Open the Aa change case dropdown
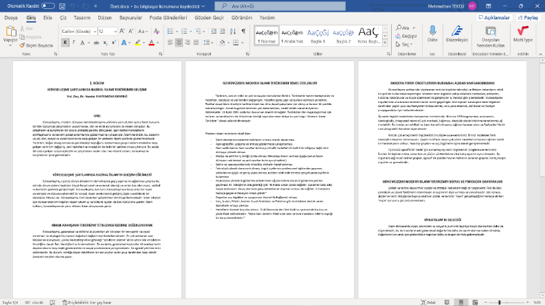545x306 pixels. tap(142, 32)
